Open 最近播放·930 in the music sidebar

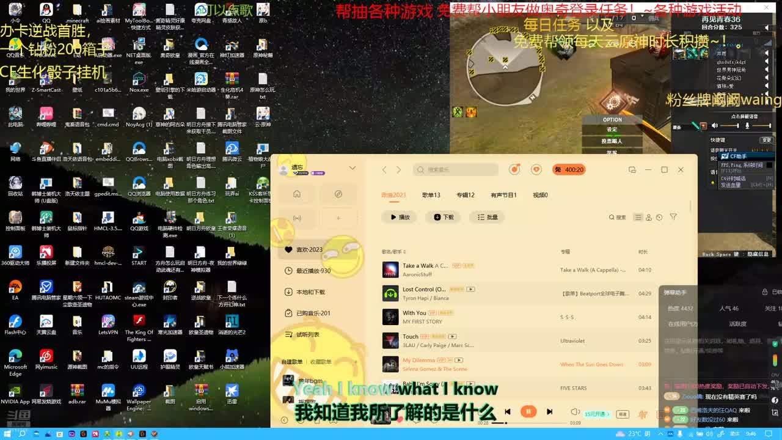pyautogui.click(x=318, y=271)
